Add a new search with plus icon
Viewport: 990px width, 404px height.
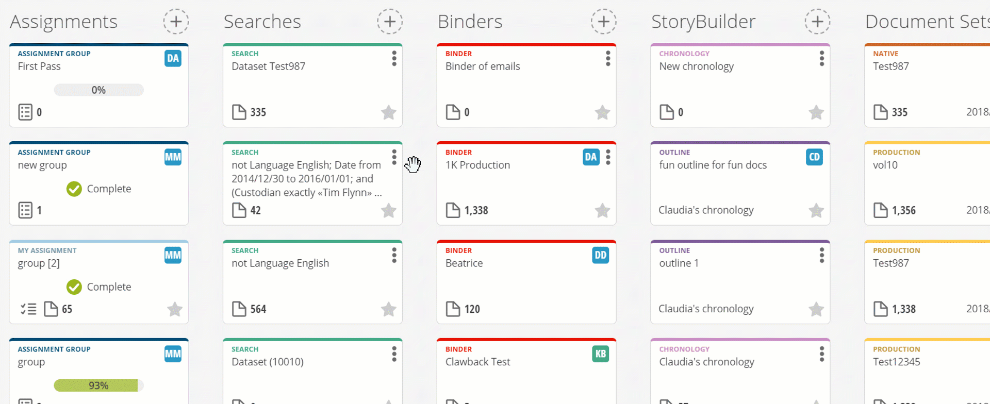390,22
